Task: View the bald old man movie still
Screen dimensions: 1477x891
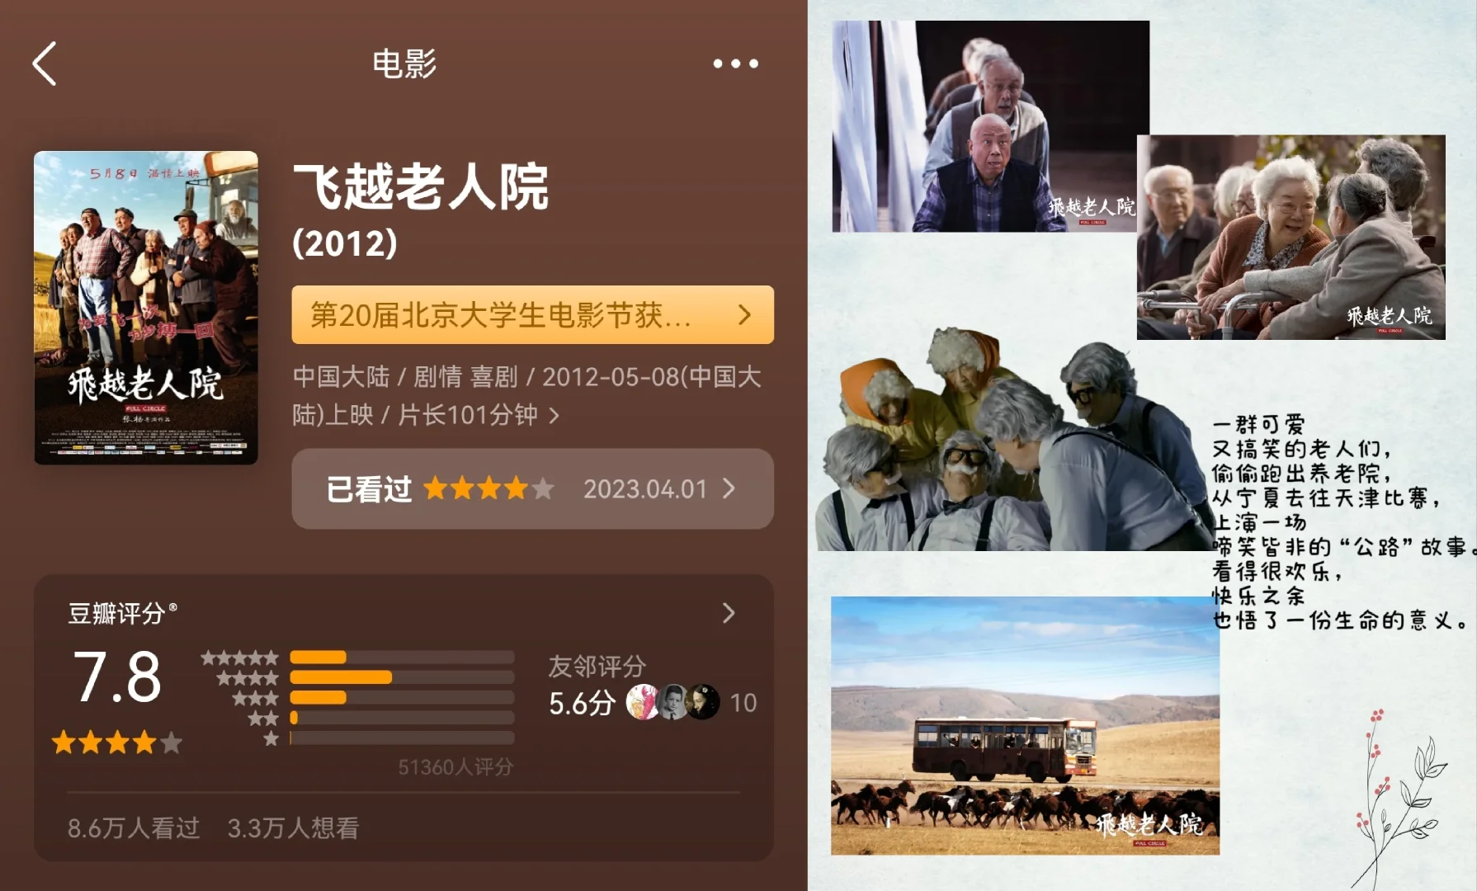Action: click(x=990, y=126)
